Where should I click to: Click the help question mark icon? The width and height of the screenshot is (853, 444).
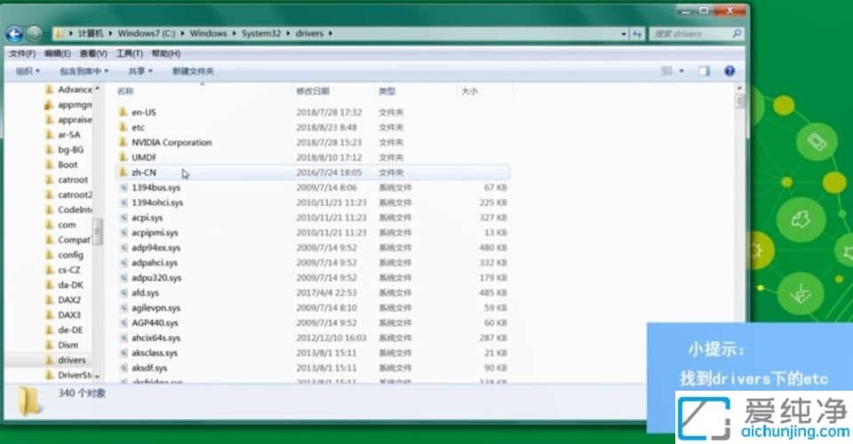coord(729,71)
